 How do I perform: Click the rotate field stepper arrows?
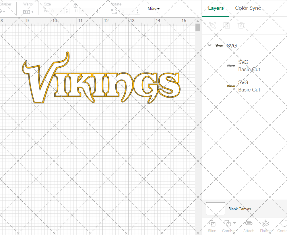tap(137, 11)
